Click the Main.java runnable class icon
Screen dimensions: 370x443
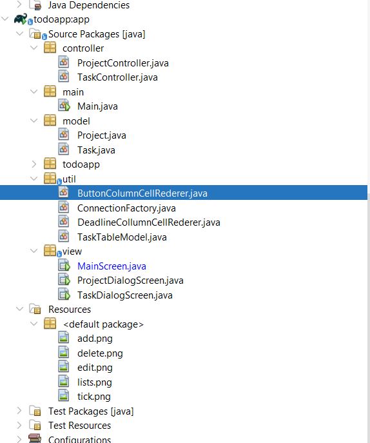tap(64, 106)
